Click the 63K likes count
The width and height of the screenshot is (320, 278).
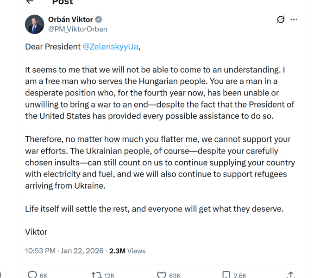[175, 275]
